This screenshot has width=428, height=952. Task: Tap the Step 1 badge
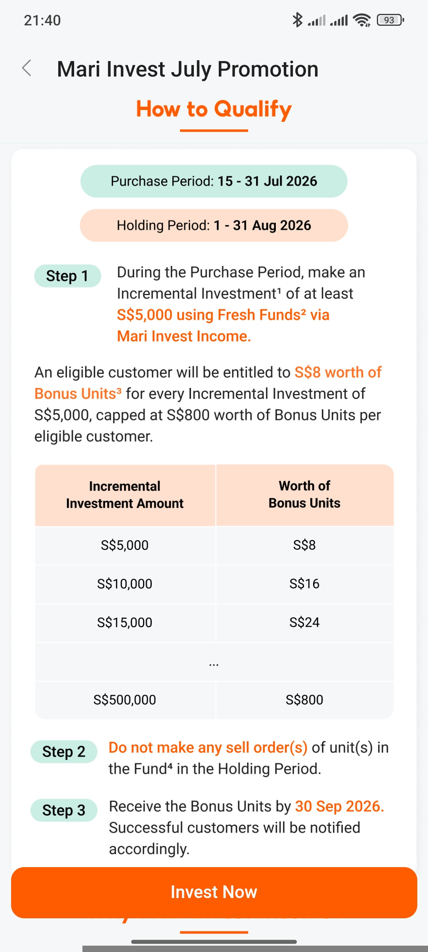[67, 276]
